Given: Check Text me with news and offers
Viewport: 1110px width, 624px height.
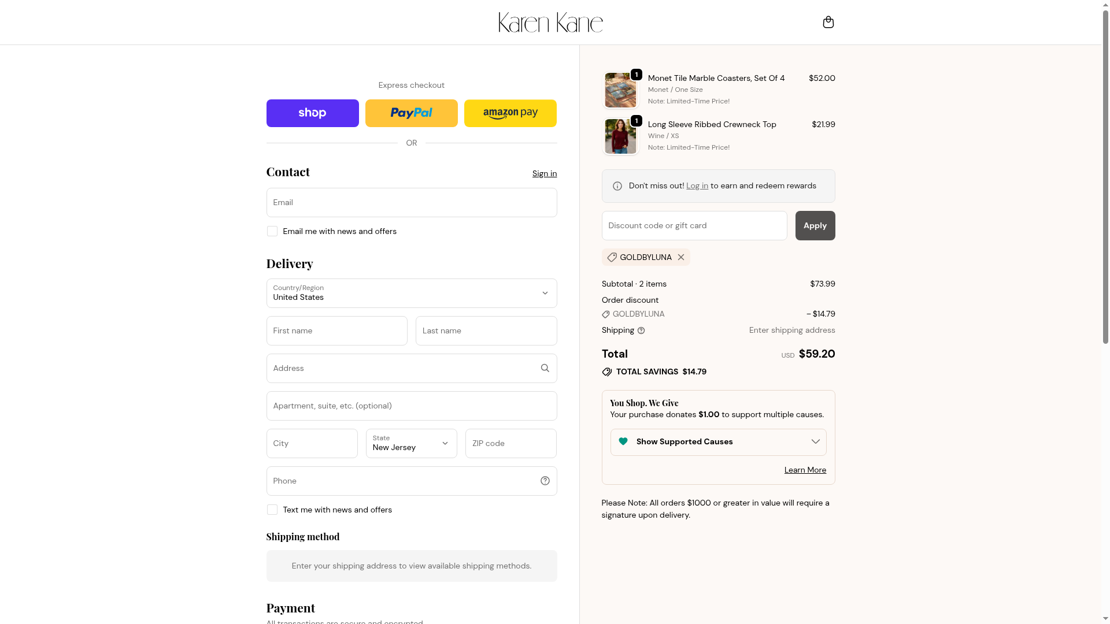Looking at the screenshot, I should click(272, 510).
